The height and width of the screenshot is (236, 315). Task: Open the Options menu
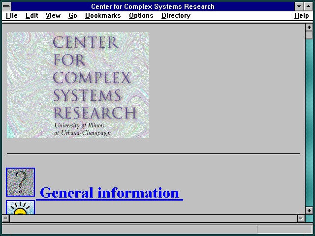pyautogui.click(x=141, y=16)
